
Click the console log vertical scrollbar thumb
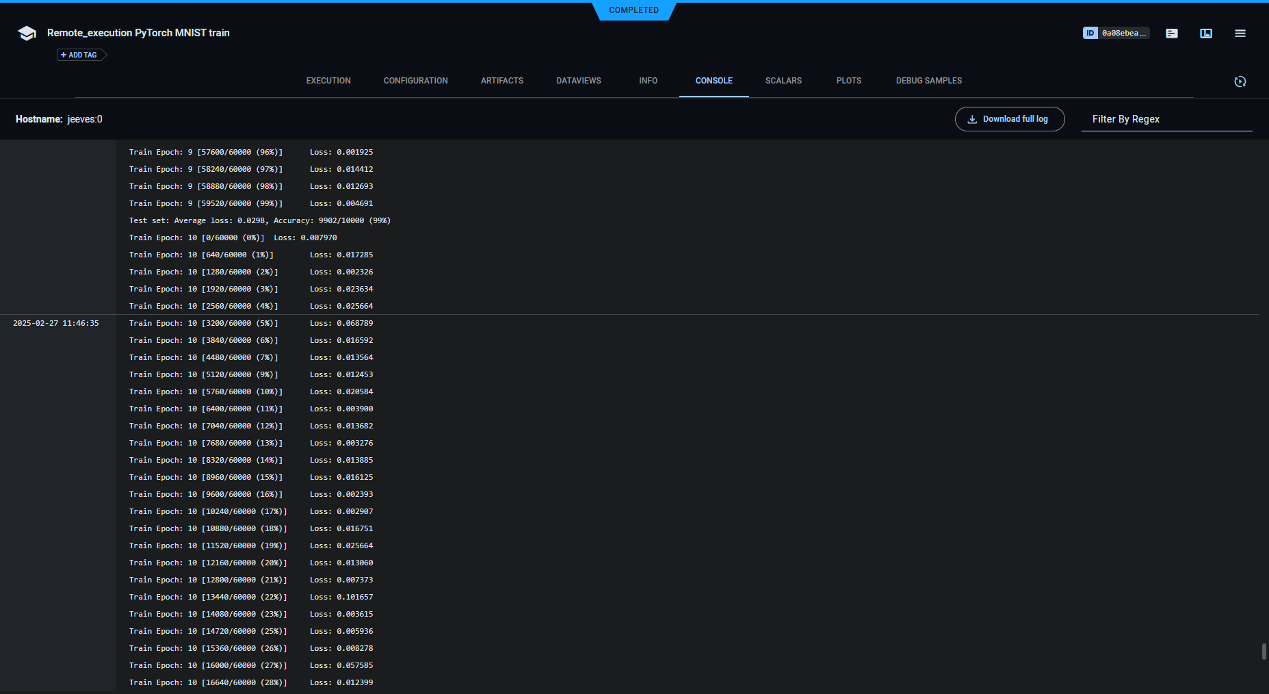pos(1264,651)
